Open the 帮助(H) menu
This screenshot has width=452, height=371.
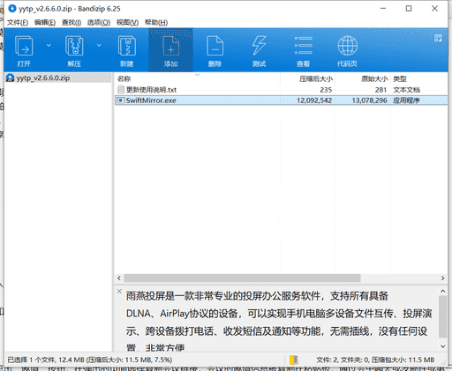(156, 22)
